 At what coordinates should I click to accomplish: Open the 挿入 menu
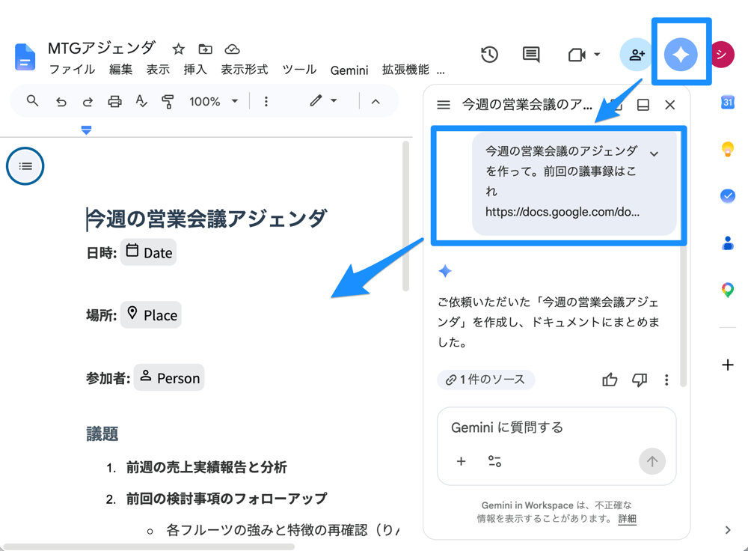[x=195, y=70]
